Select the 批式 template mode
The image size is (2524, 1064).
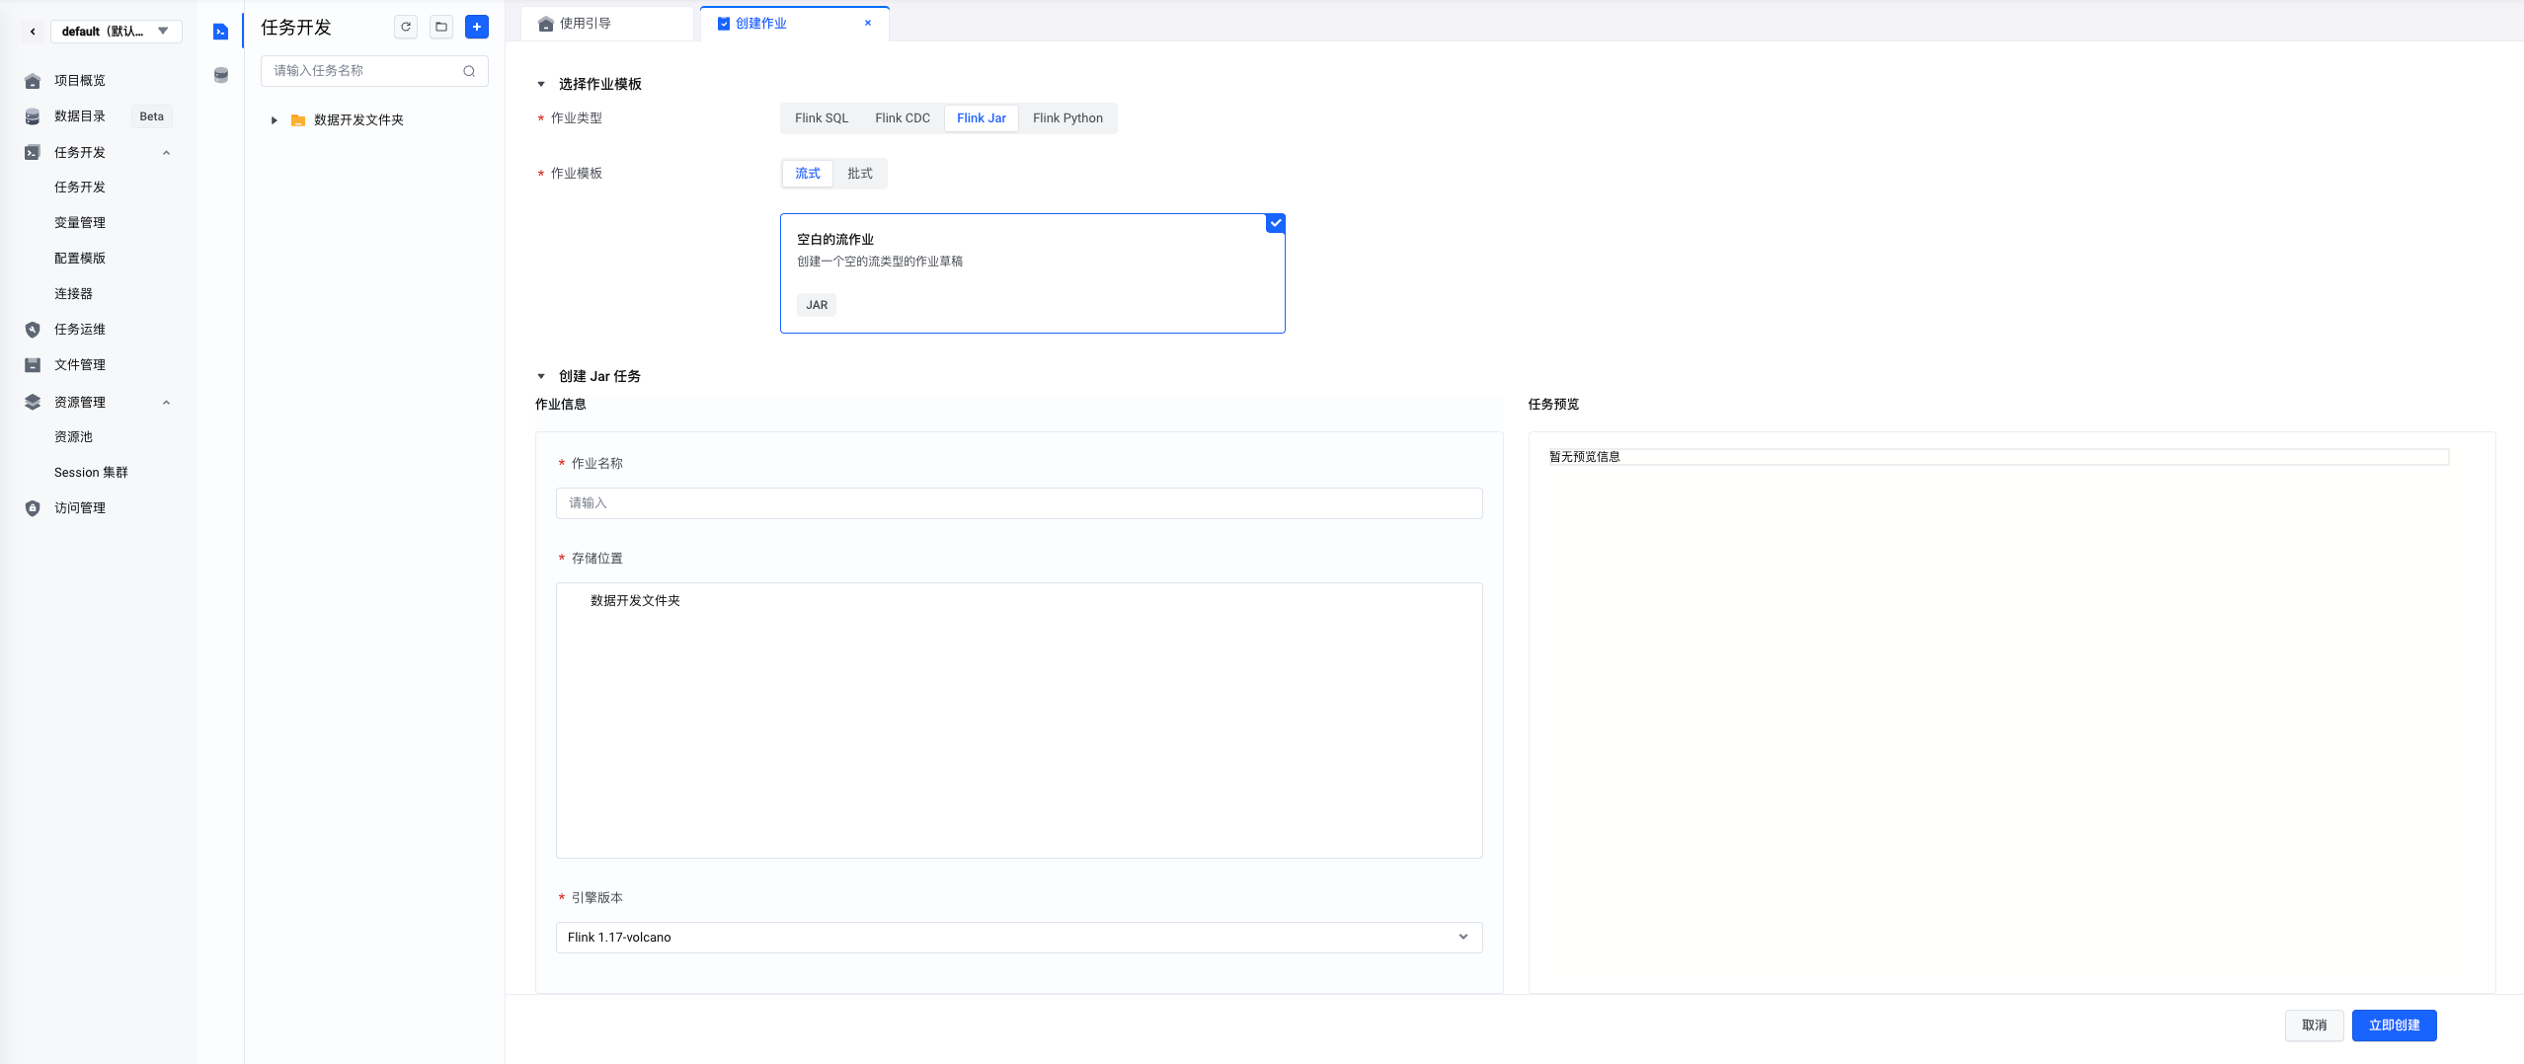pyautogui.click(x=859, y=174)
